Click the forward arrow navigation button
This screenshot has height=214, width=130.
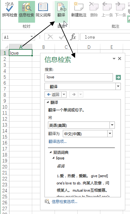(x=74, y=94)
